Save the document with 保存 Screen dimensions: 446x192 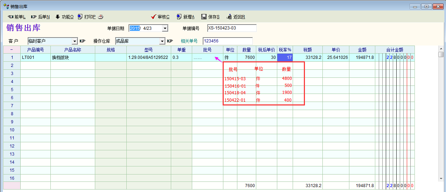[x=210, y=17]
